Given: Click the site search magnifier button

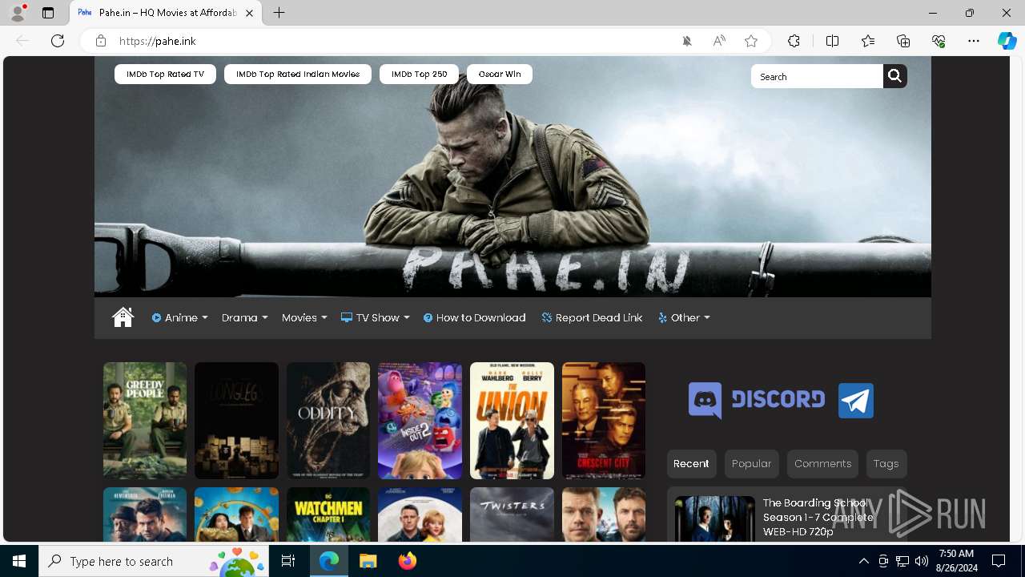Looking at the screenshot, I should (x=895, y=76).
